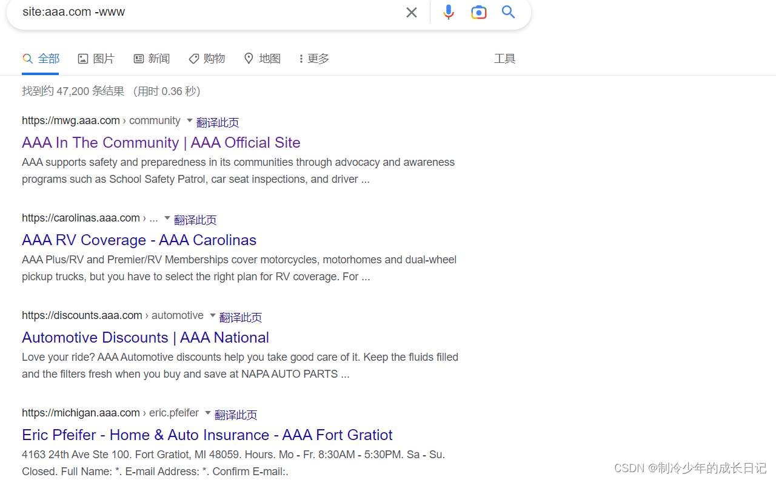This screenshot has width=776, height=480.
Task: Expand arrow beside carolinas.aaa.com URL
Action: coord(167,218)
